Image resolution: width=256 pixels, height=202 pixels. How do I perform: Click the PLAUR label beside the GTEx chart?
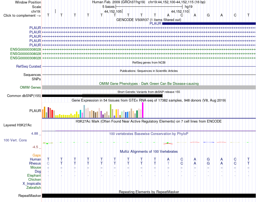(35, 111)
